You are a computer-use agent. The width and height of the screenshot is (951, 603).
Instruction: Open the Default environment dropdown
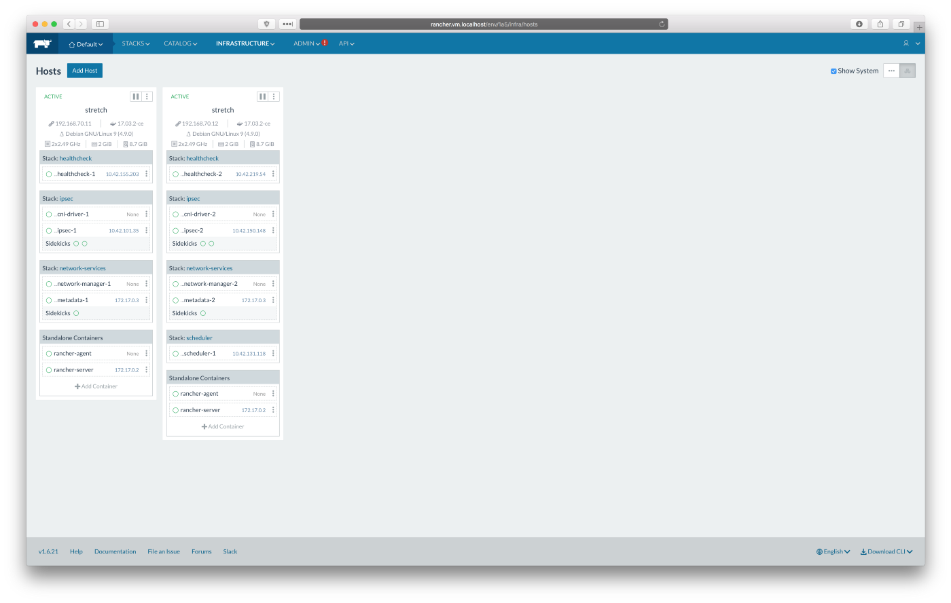point(86,44)
